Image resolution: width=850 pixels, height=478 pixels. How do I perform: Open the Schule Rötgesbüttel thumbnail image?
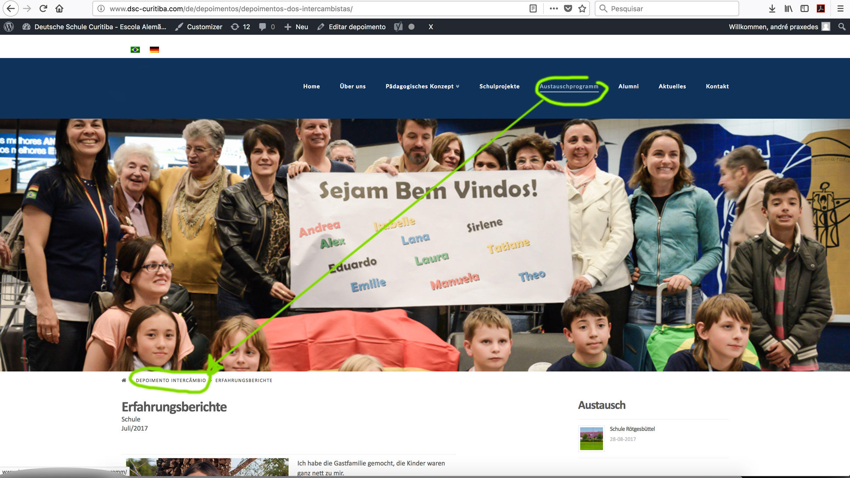(x=591, y=439)
